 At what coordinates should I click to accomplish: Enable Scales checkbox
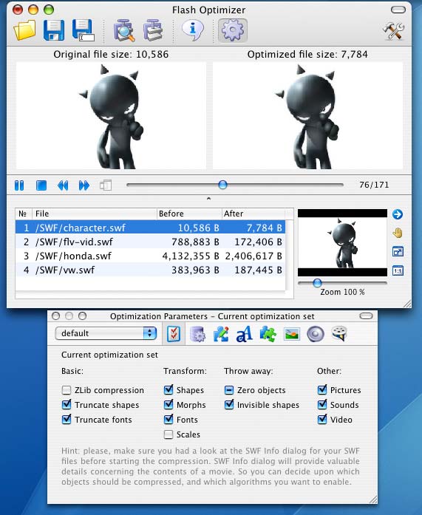pyautogui.click(x=169, y=434)
